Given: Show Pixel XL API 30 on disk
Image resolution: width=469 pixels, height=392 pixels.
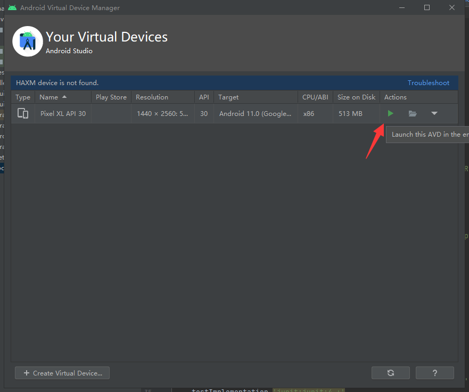Looking at the screenshot, I should click(413, 113).
